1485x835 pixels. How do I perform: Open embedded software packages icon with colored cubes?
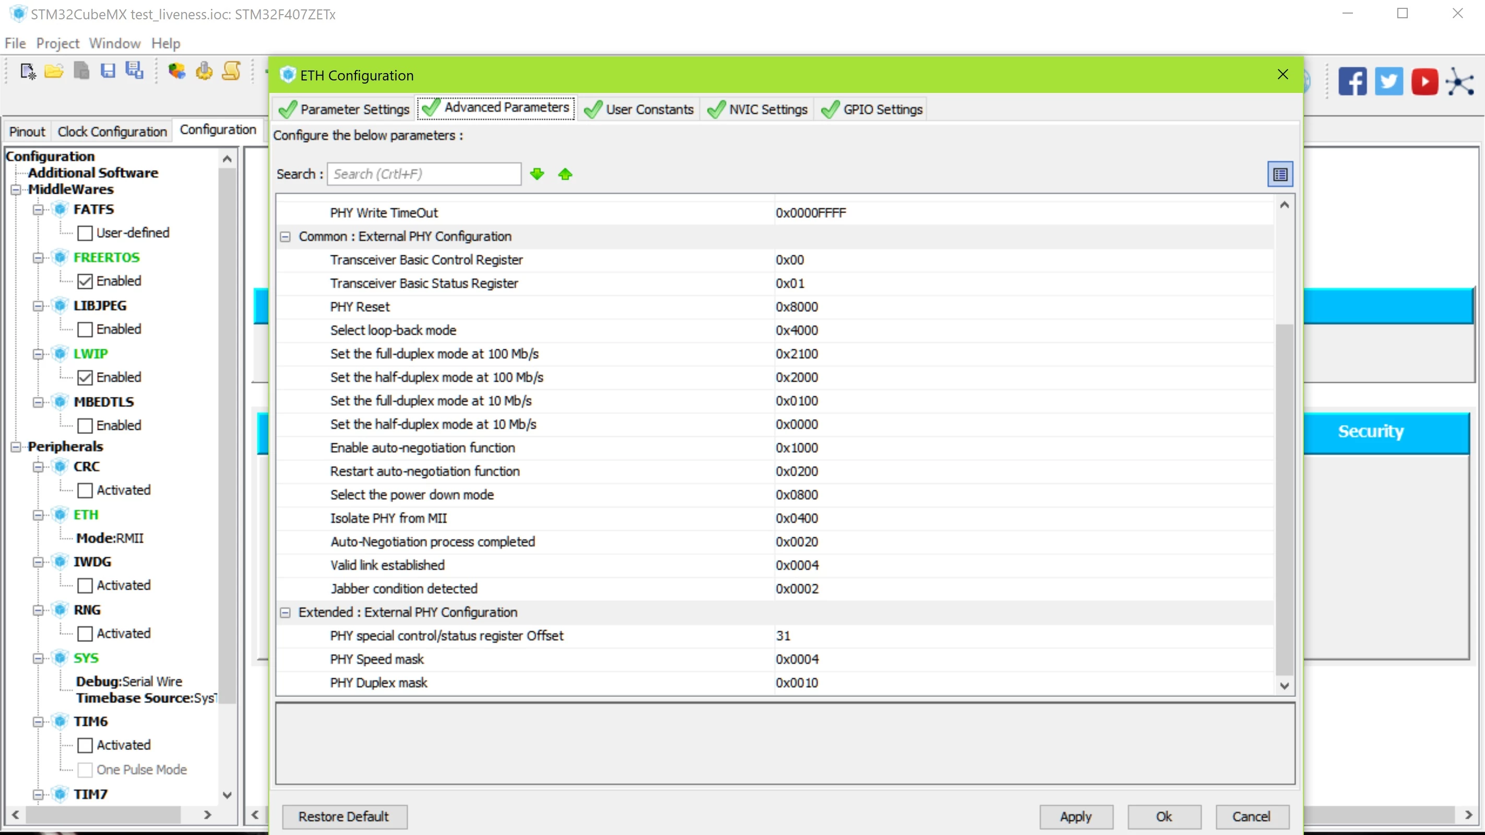[176, 71]
